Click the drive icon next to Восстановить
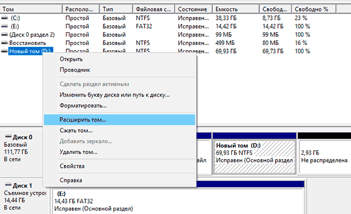This screenshot has width=351, height=214. (x=5, y=43)
